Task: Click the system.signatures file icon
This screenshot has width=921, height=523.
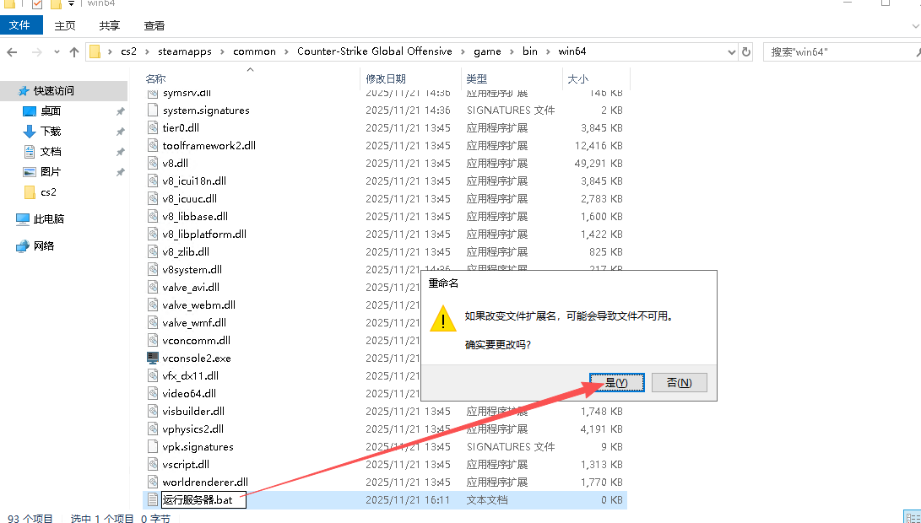Action: 153,111
